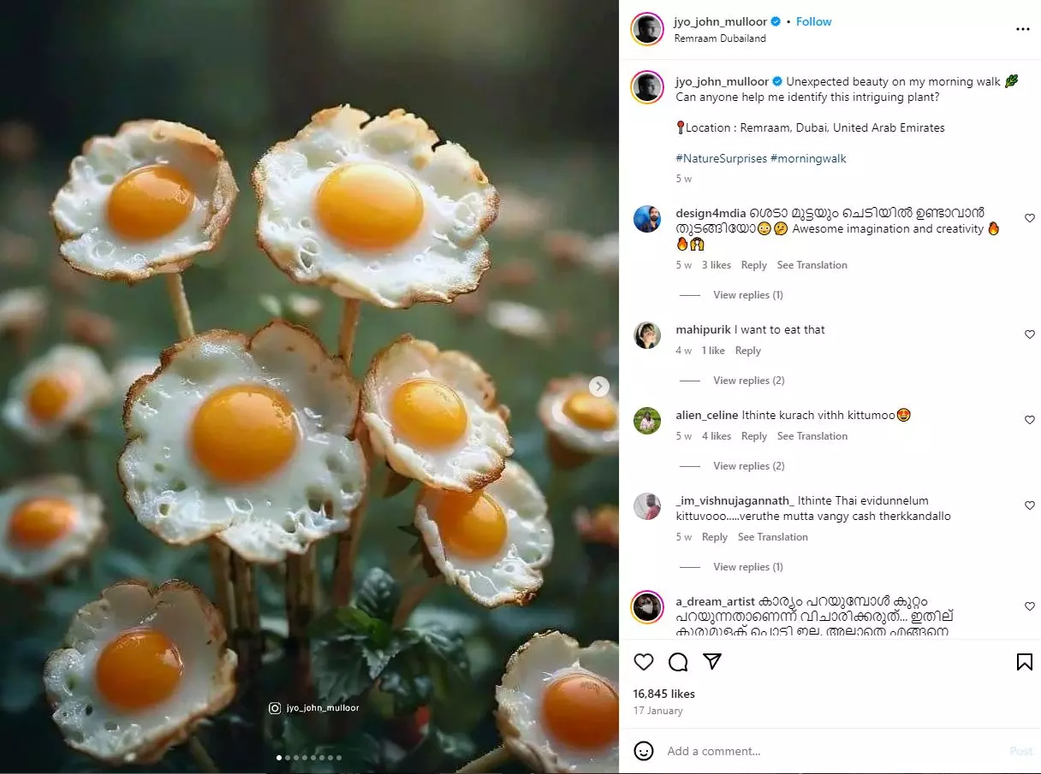The height and width of the screenshot is (774, 1041).
Task: Click the carousel pagination dots
Action: tap(309, 758)
